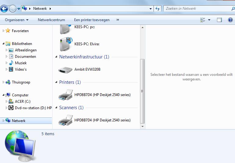Select the Muziek note icon

click(11, 63)
